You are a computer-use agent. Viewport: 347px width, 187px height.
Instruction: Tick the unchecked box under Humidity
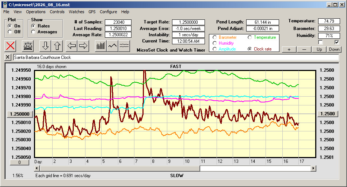click(320, 42)
